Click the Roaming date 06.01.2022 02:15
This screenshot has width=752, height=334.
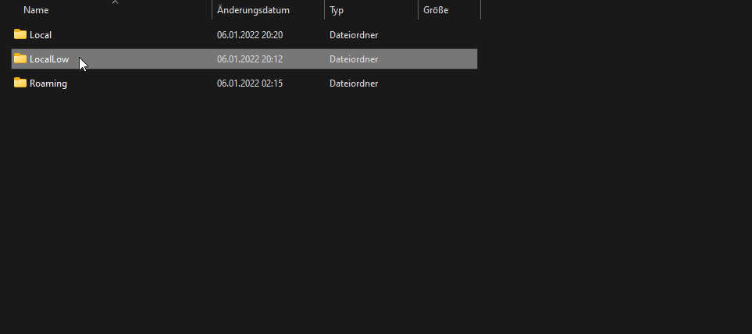(x=250, y=83)
